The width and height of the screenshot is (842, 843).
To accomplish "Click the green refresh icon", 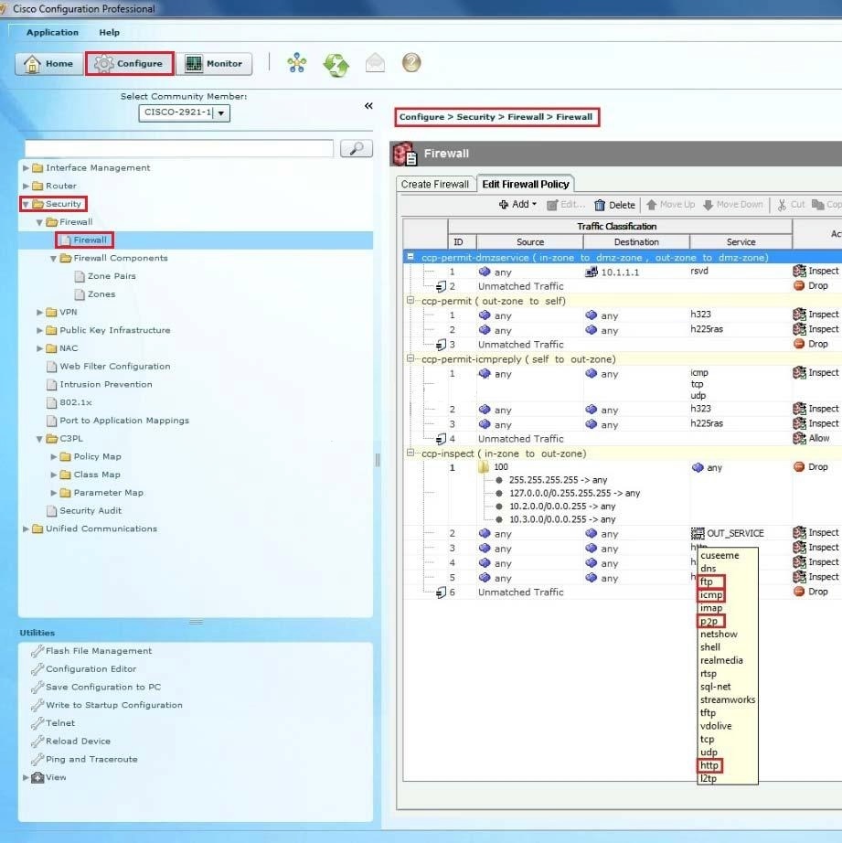I will coord(336,65).
